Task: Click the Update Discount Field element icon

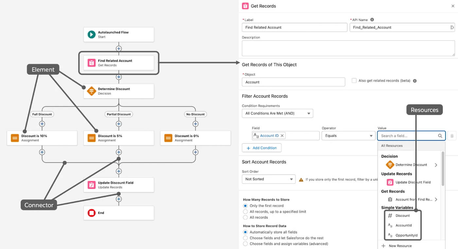Action: [x=92, y=185]
